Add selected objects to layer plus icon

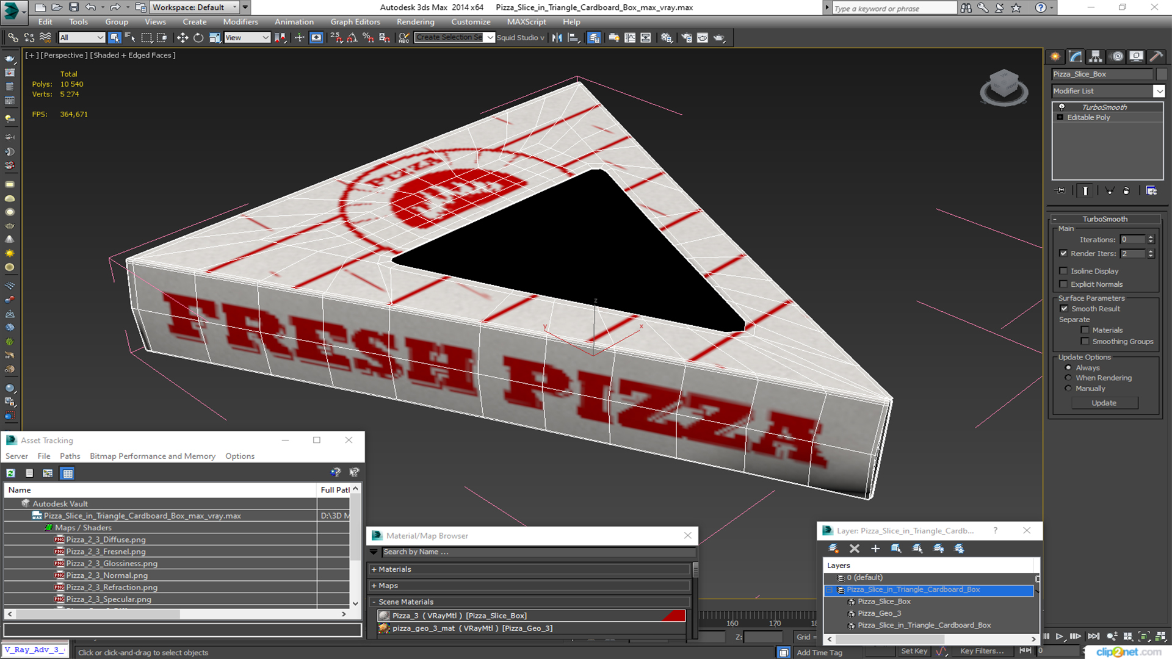[x=875, y=549]
